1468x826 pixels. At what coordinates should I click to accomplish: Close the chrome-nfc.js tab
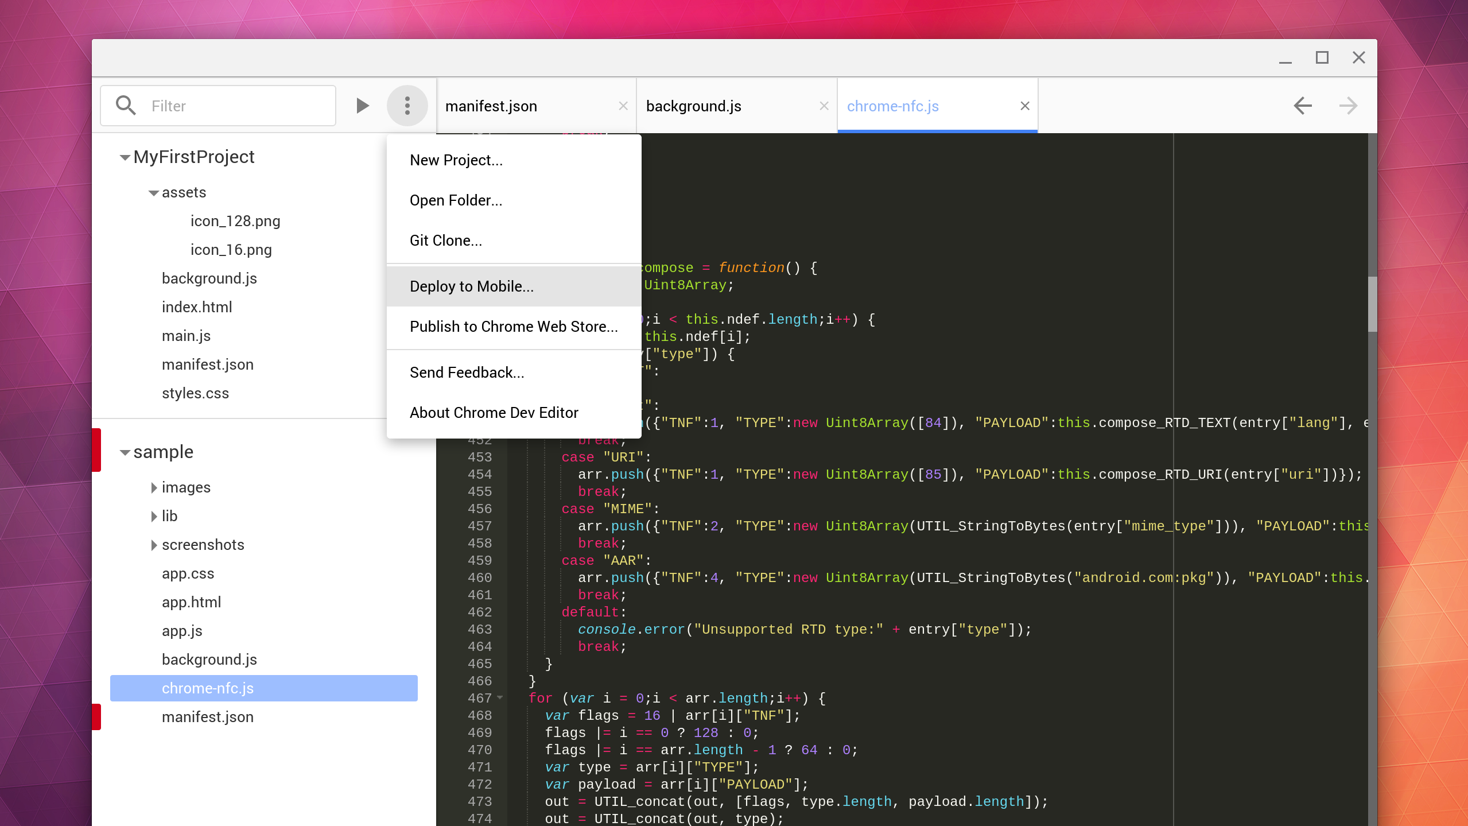(1024, 106)
